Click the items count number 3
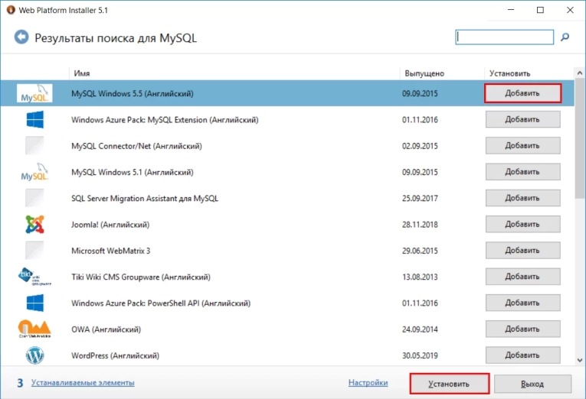The height and width of the screenshot is (399, 586). [x=20, y=383]
